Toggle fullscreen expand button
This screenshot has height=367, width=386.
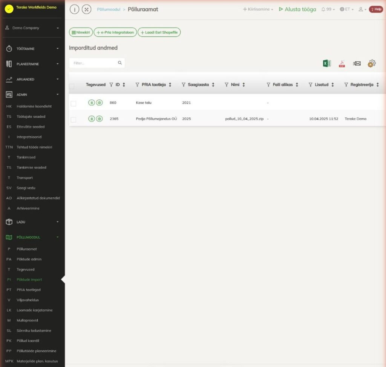86,9
